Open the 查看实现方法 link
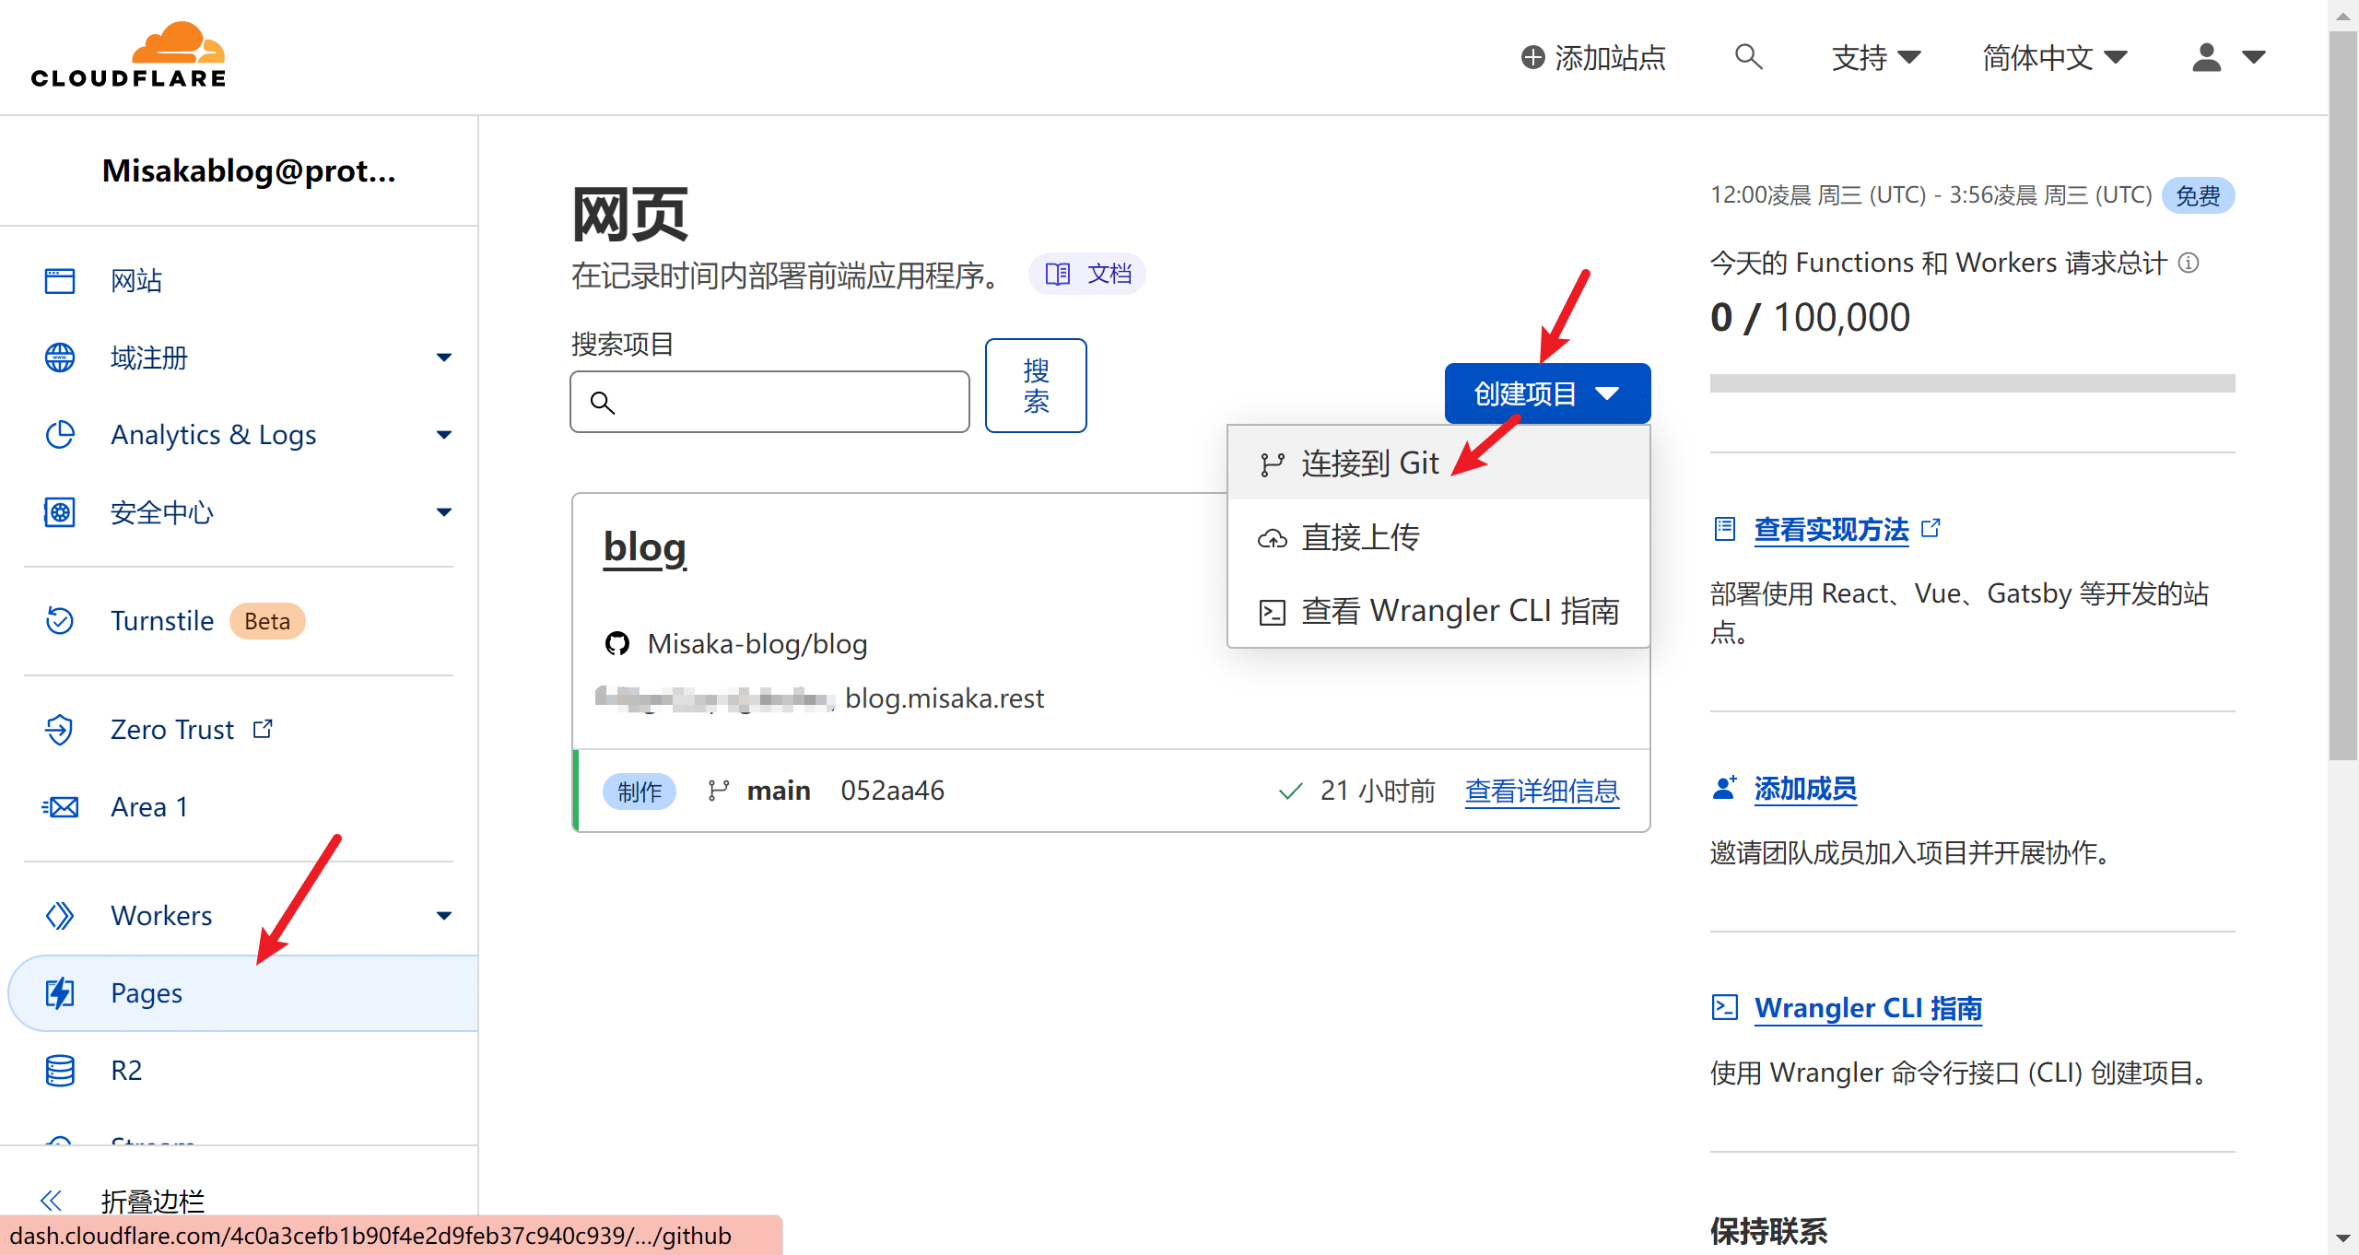The image size is (2359, 1255). coord(1831,530)
